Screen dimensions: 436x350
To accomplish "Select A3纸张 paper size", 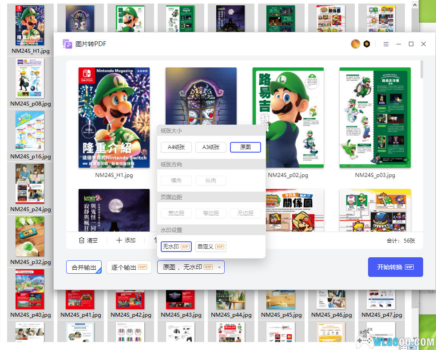I will coord(211,147).
